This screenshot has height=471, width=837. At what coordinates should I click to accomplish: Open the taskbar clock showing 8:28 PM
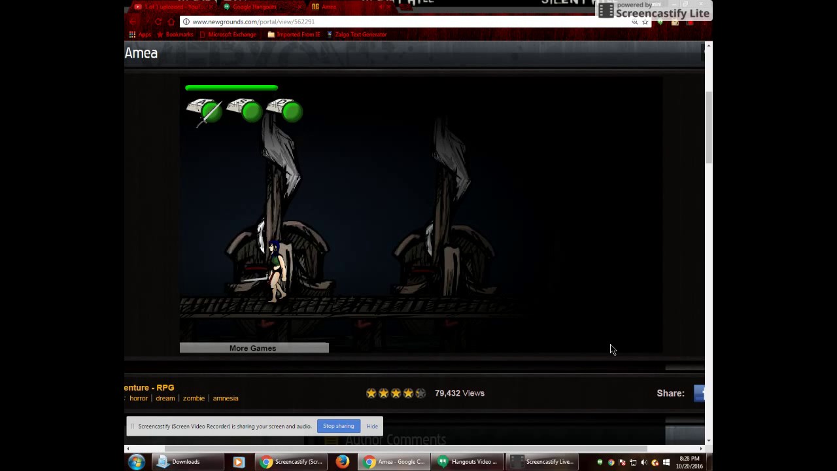(689, 462)
